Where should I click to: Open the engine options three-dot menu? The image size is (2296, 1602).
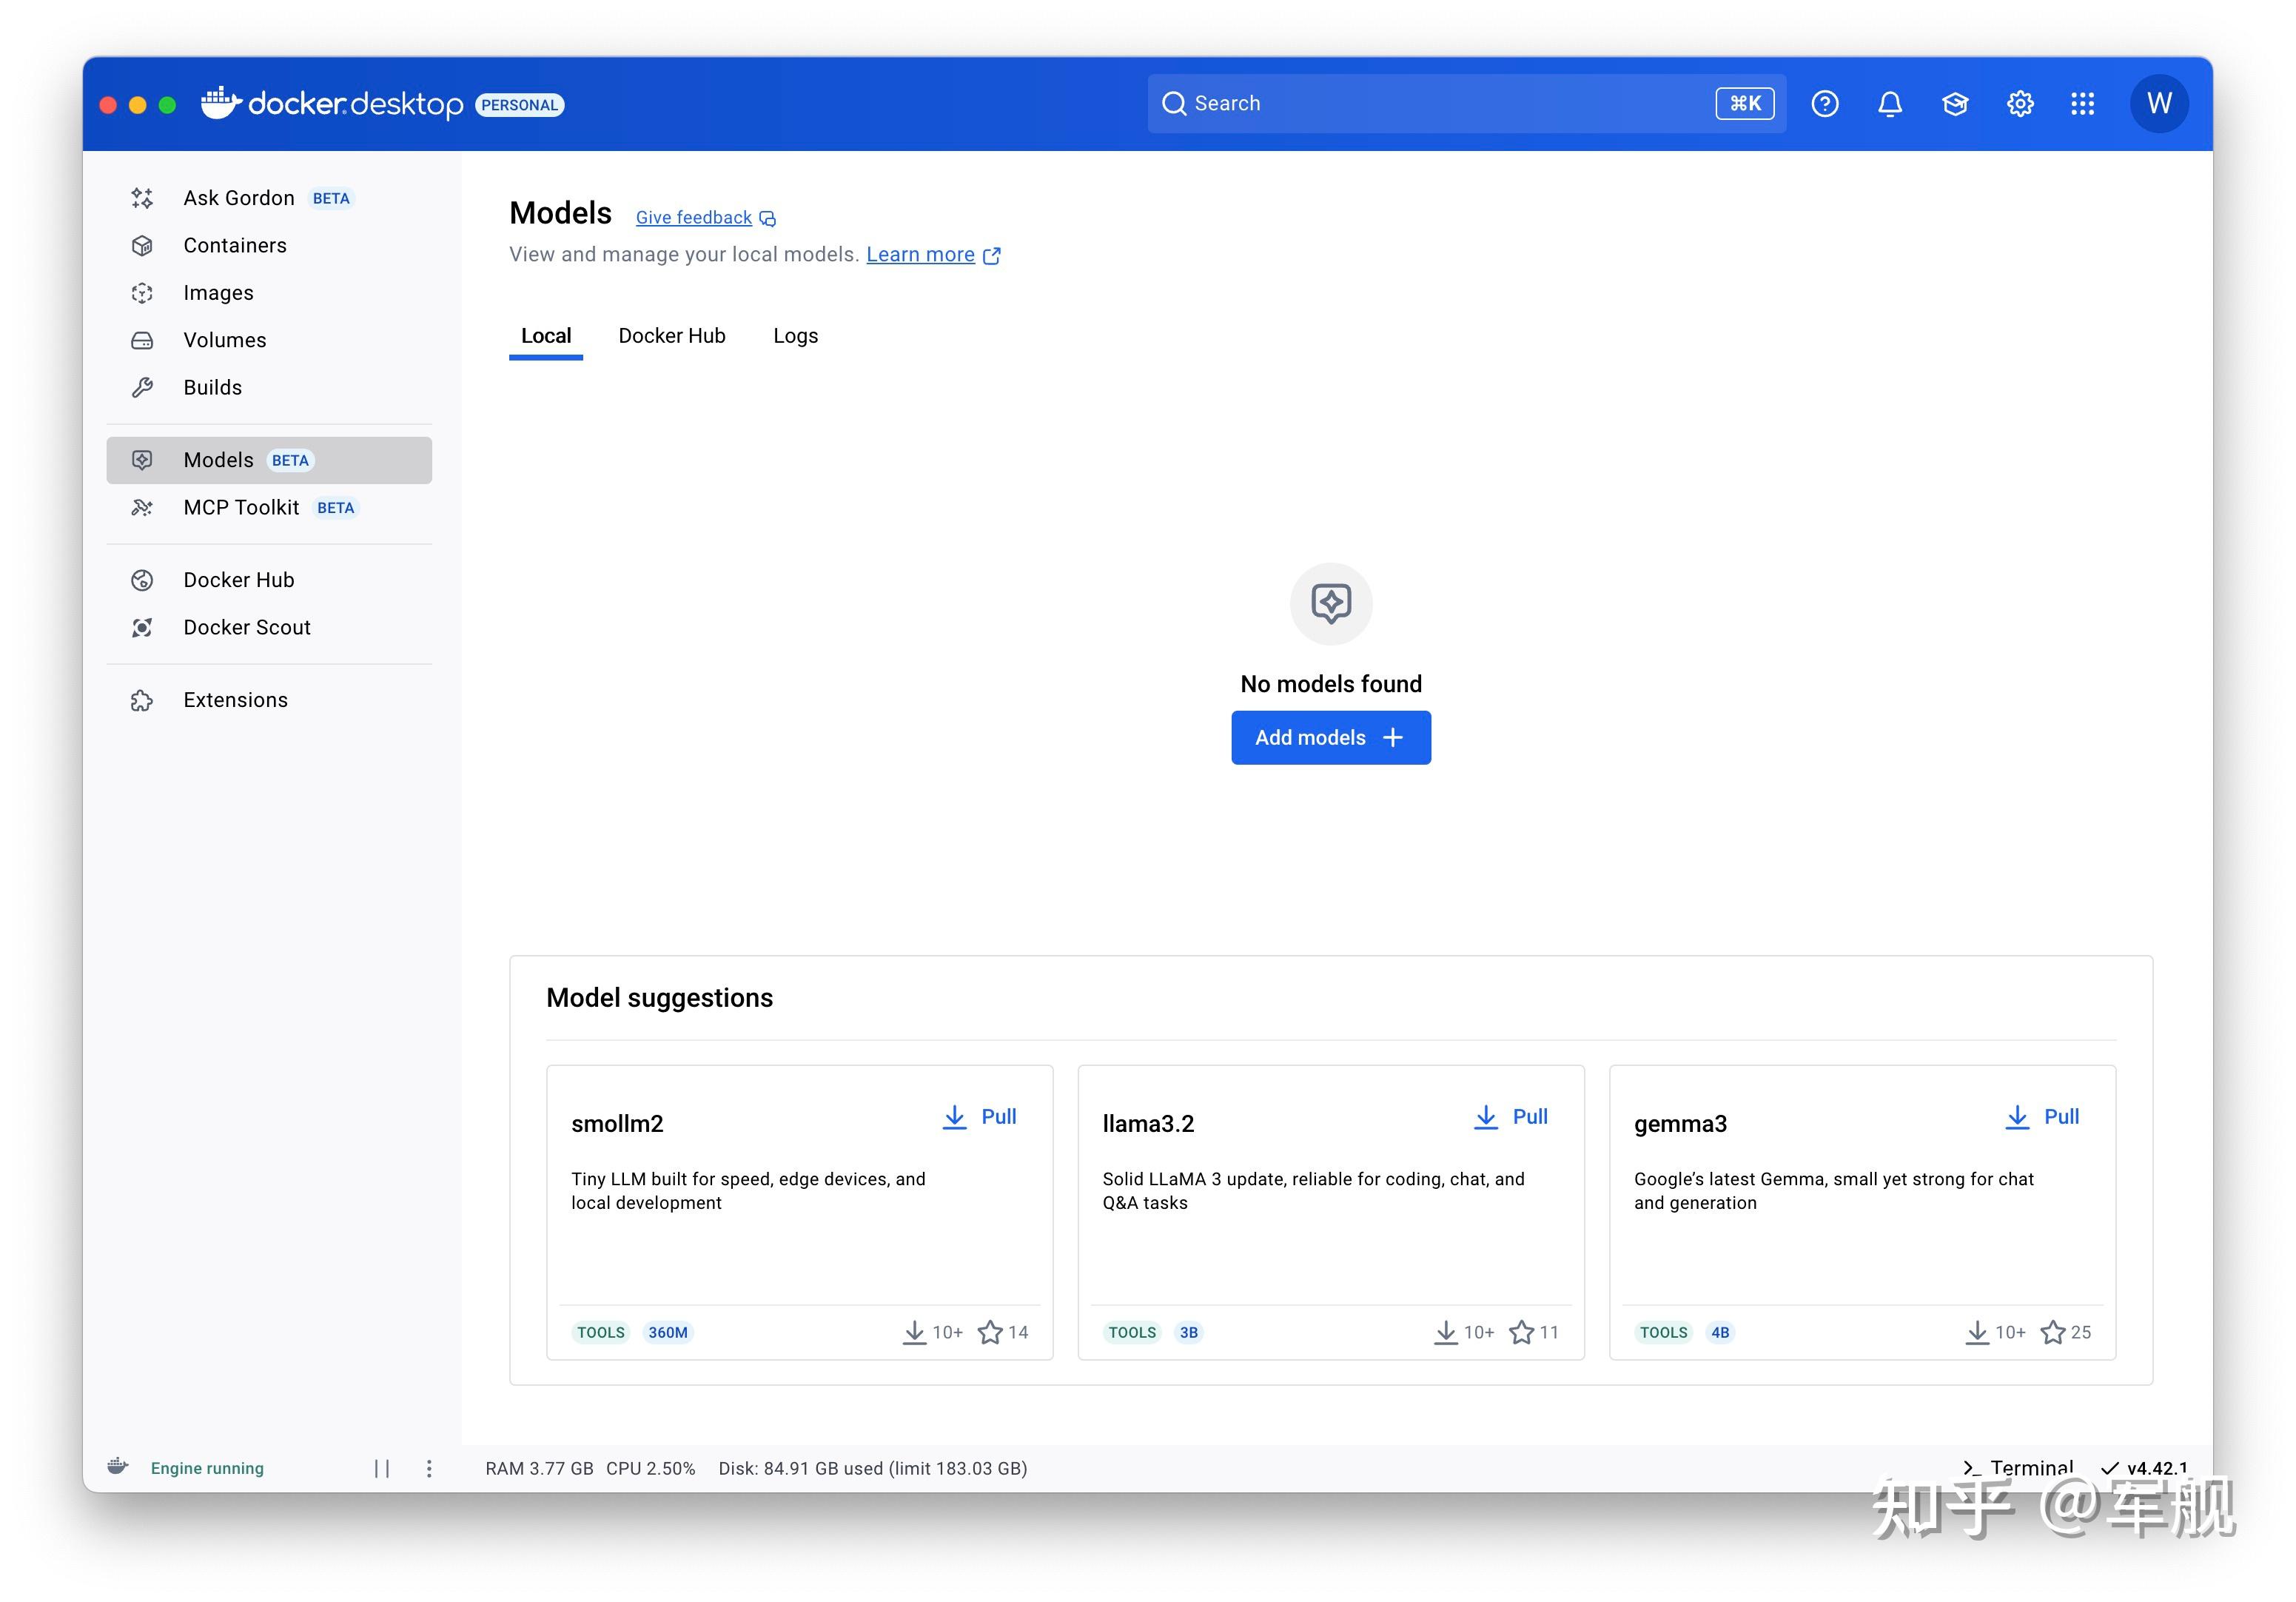click(429, 1467)
